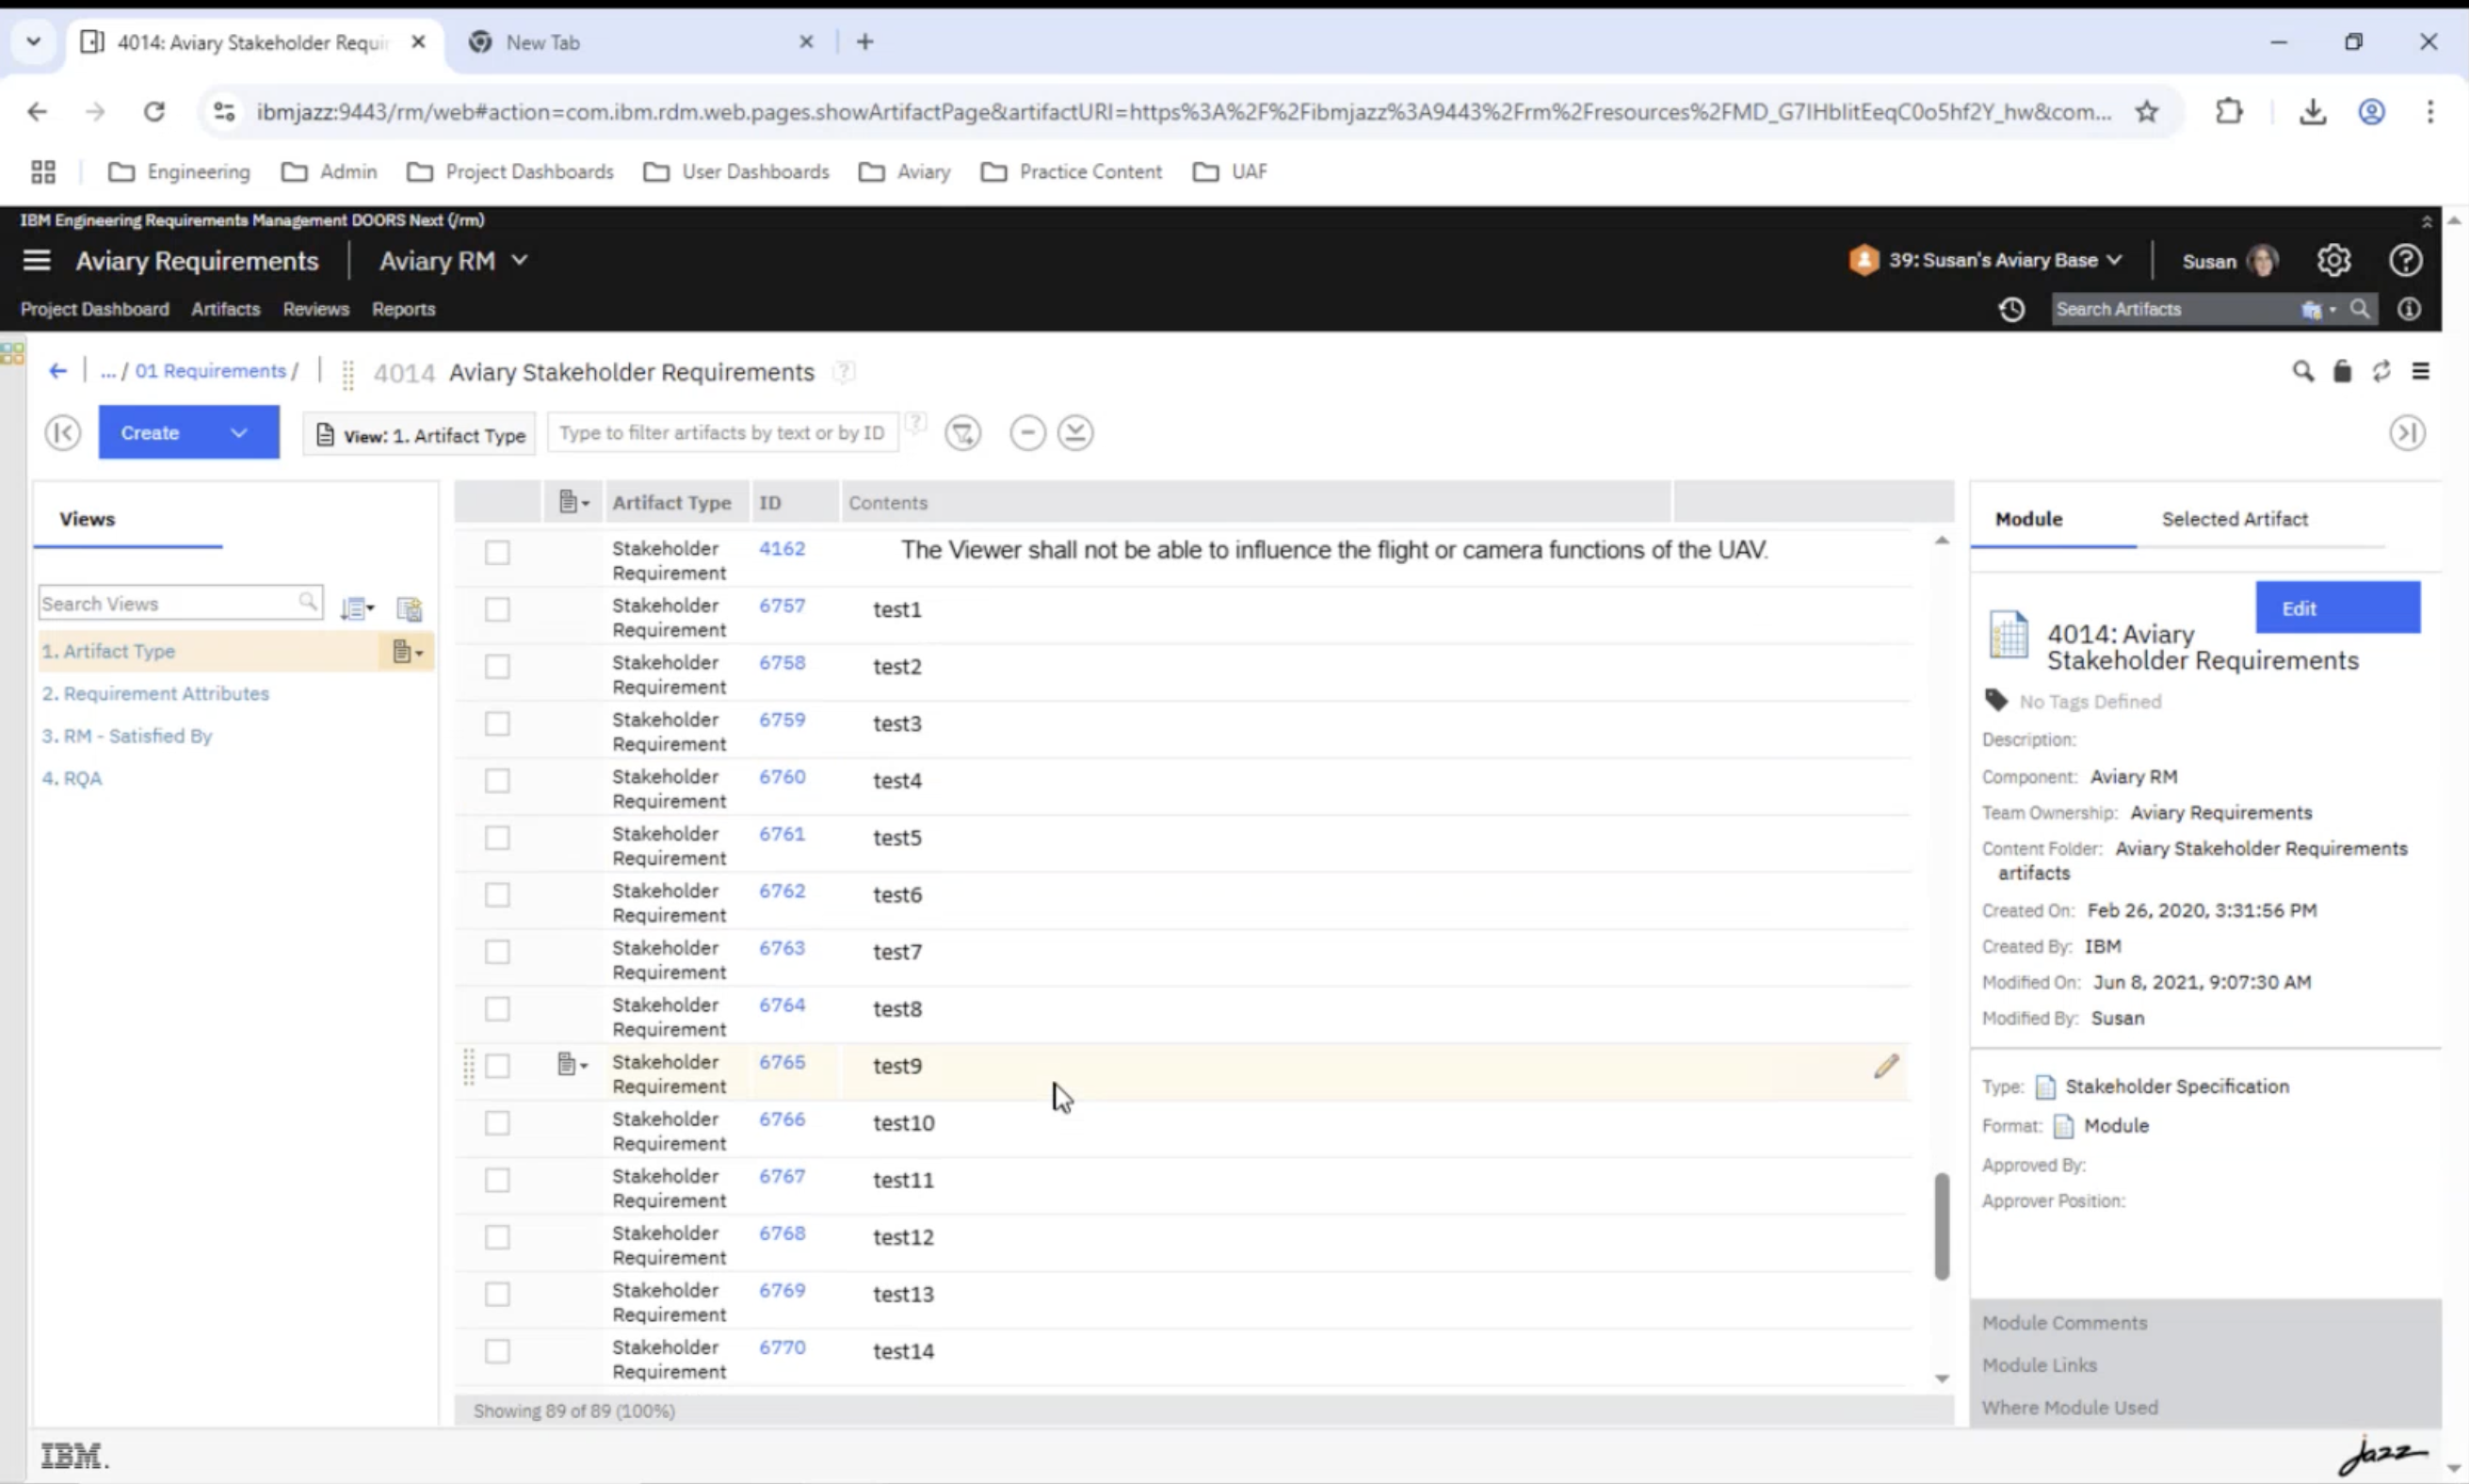
Task: Click the pencil edit icon on test9 row
Action: [1885, 1066]
